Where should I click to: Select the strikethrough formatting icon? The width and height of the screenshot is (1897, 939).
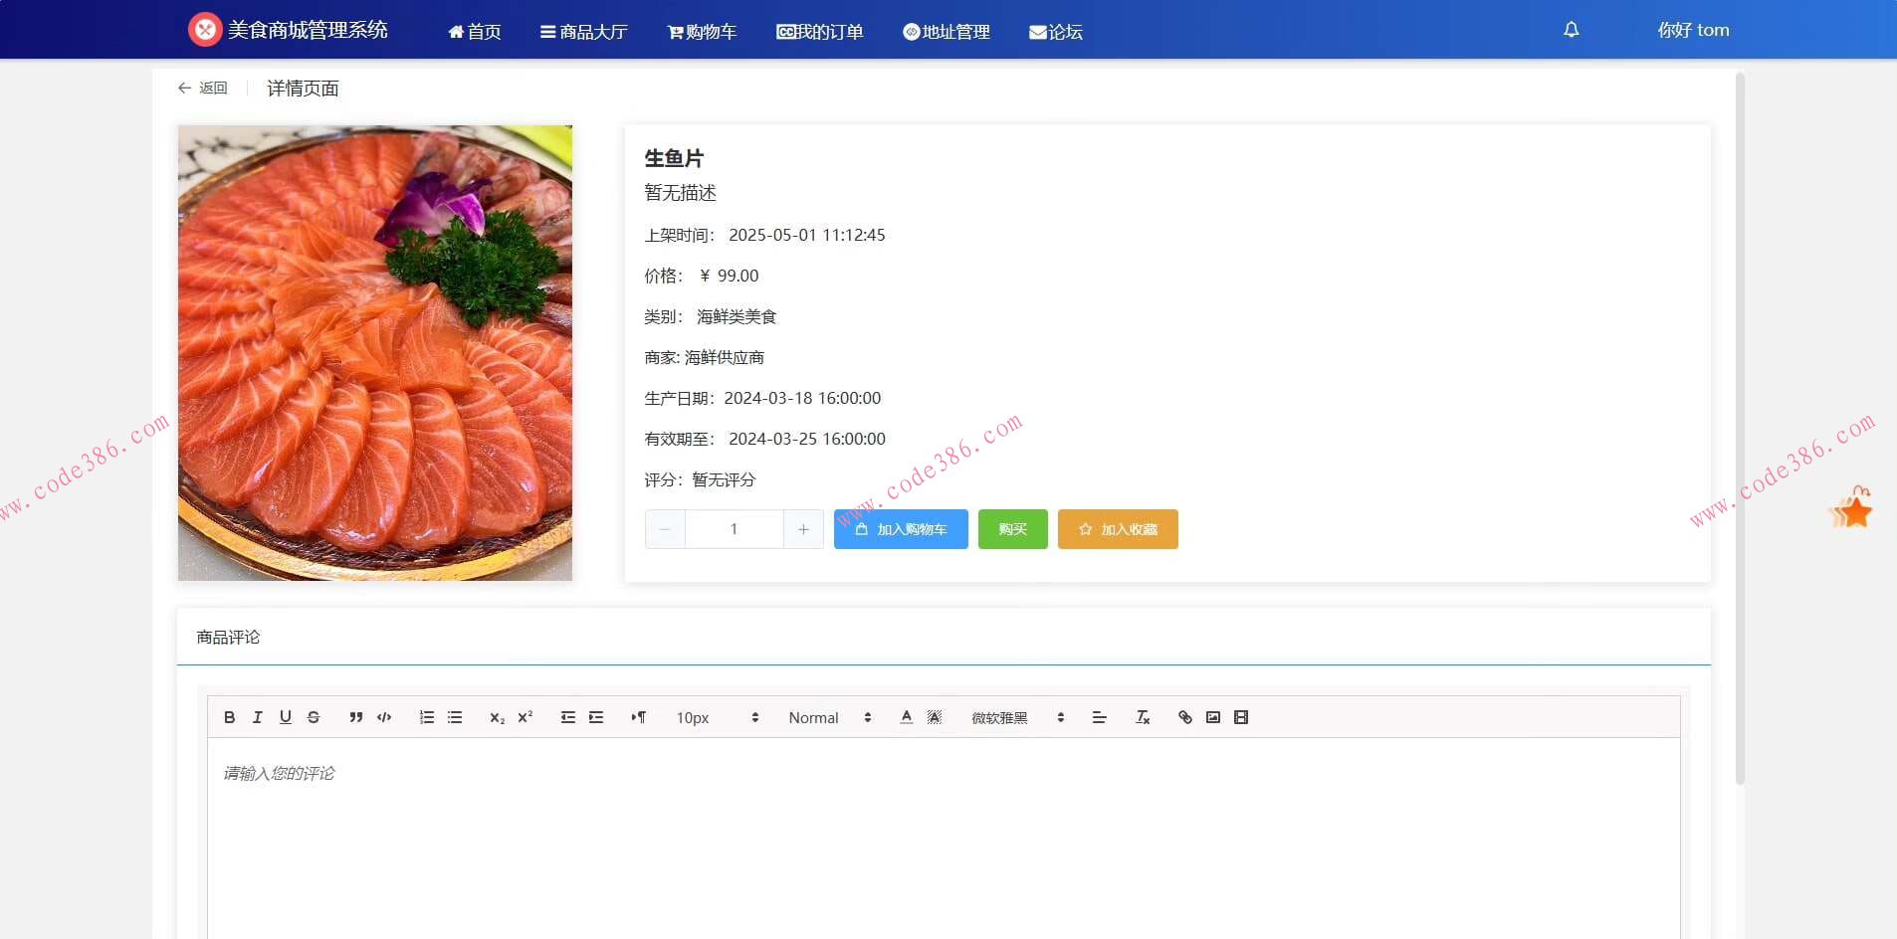pyautogui.click(x=313, y=716)
